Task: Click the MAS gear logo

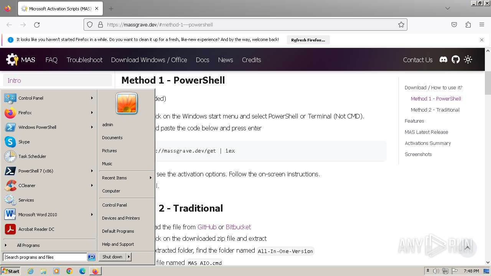Action: pyautogui.click(x=12, y=59)
